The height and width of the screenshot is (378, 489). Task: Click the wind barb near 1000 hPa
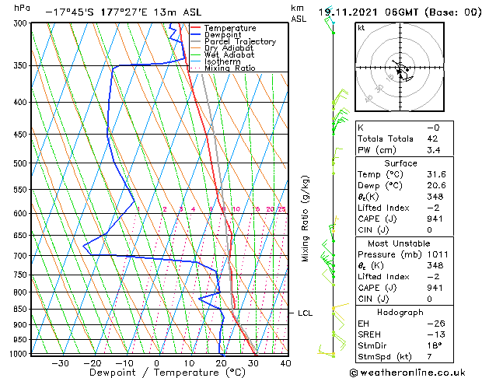tap(326, 352)
